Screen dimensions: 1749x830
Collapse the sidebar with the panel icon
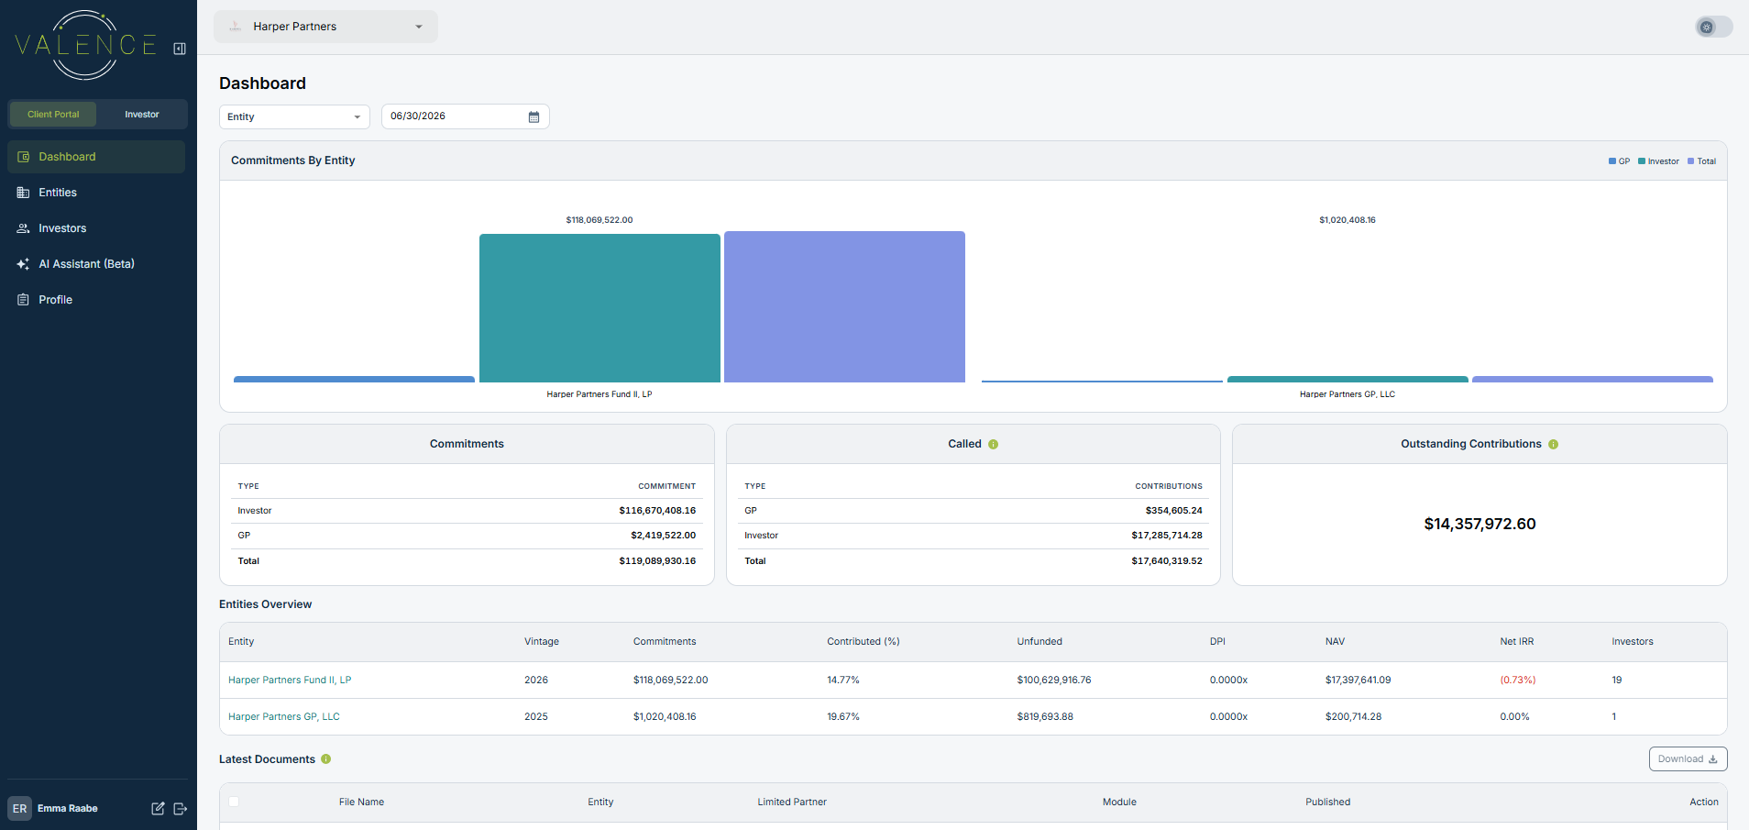click(180, 49)
